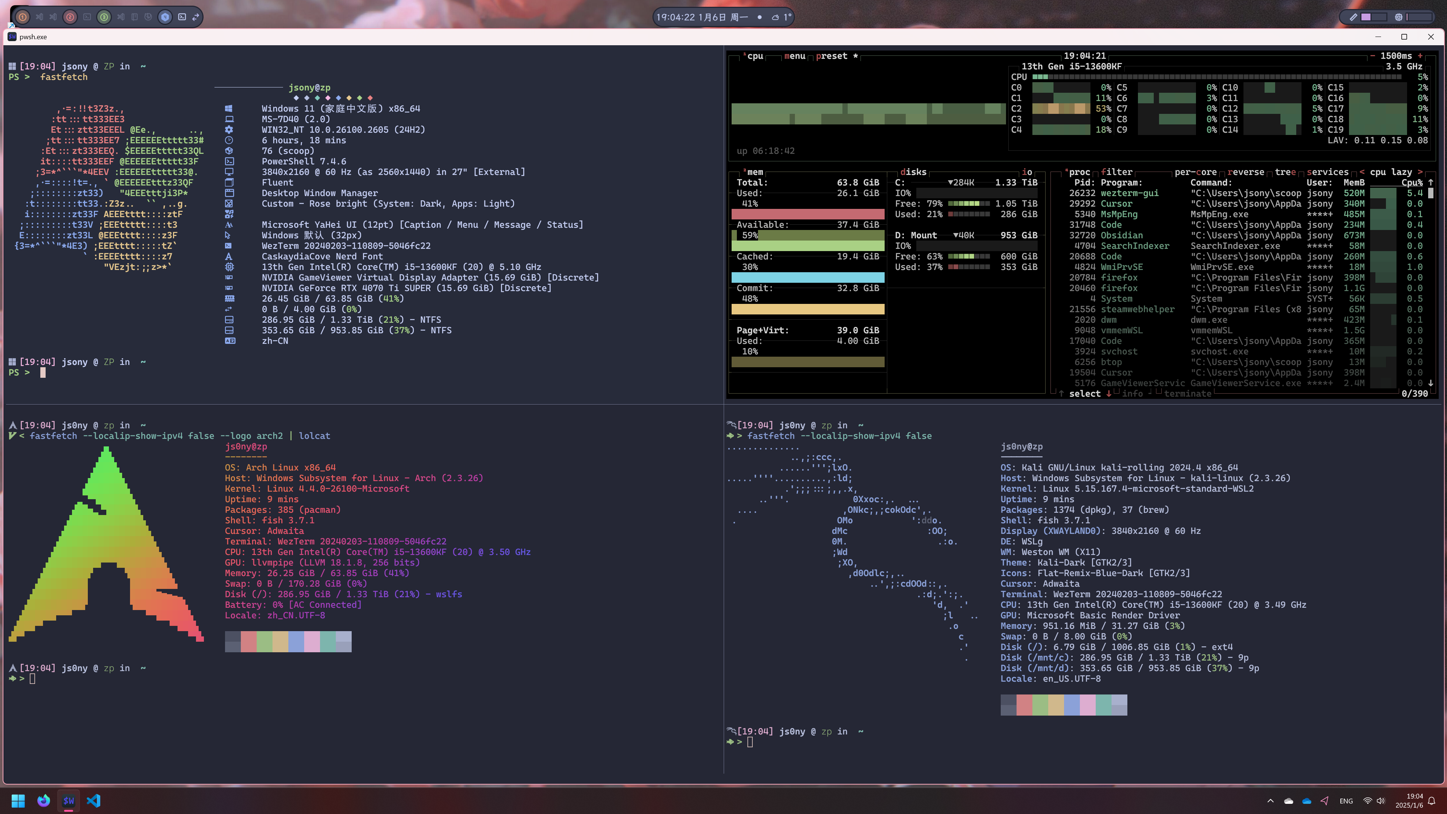Screen dimensions: 1447x814
Task: Switch to the green workspace 3 indicator
Action: tap(104, 17)
